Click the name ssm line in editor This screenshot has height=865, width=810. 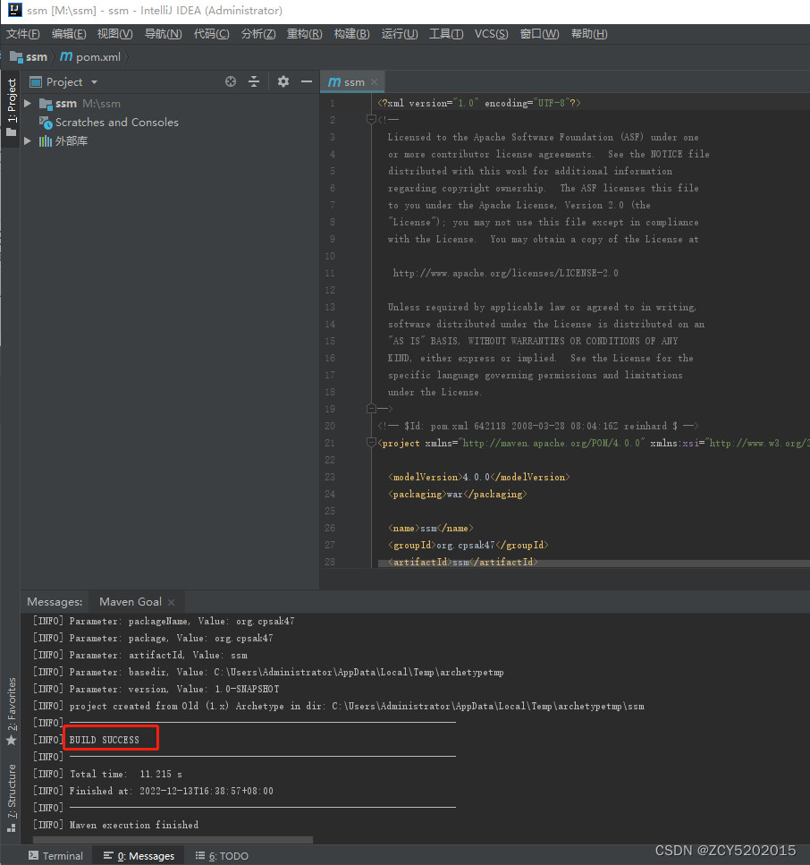pos(431,528)
